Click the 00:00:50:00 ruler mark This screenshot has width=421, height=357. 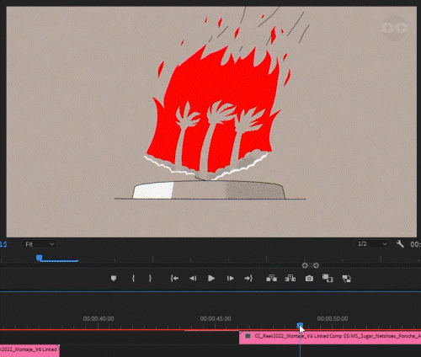[x=333, y=318]
